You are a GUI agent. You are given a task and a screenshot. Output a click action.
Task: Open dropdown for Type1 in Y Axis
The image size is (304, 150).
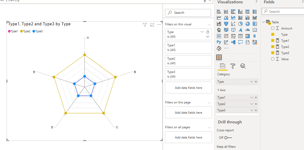(x=252, y=98)
